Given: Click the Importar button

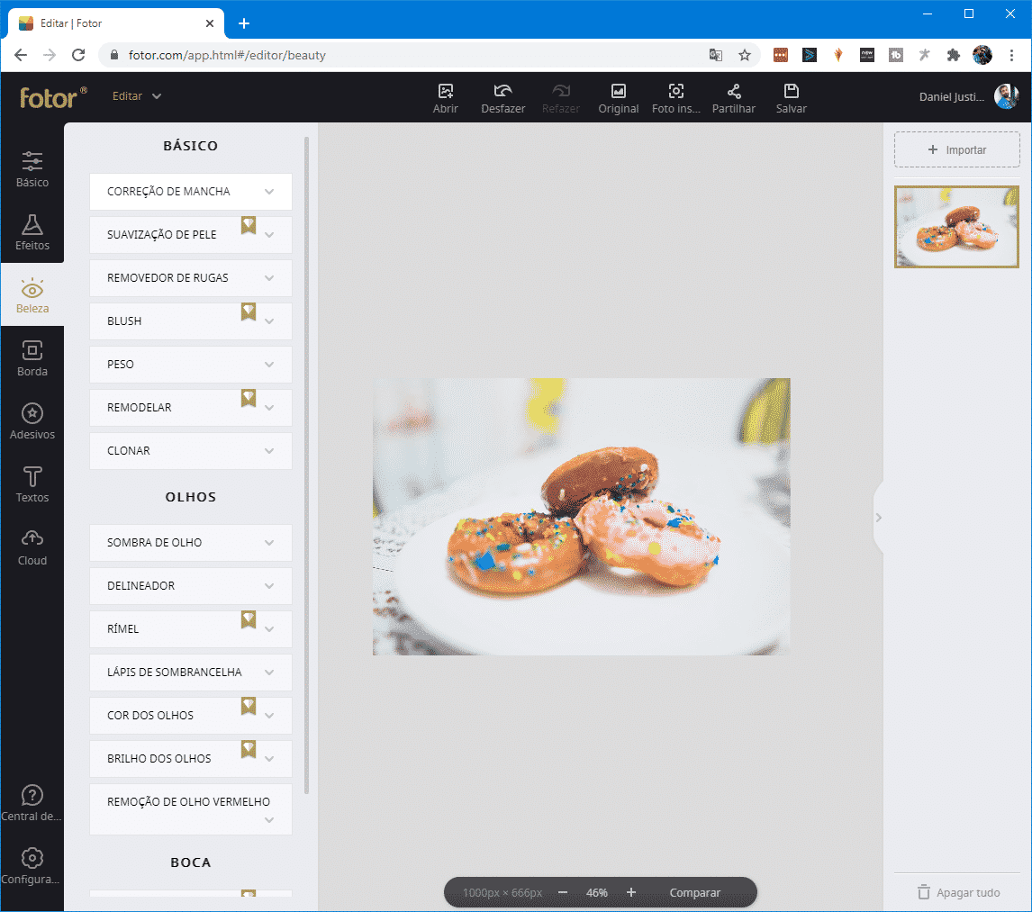Looking at the screenshot, I should pos(956,150).
